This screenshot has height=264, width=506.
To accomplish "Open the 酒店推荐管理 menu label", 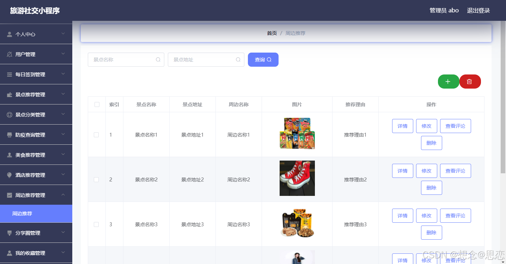I will tap(30, 175).
